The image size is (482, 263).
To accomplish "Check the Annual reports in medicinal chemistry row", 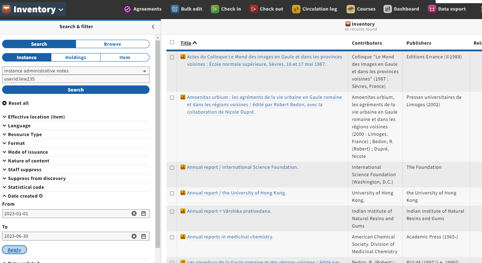I will [x=172, y=237].
